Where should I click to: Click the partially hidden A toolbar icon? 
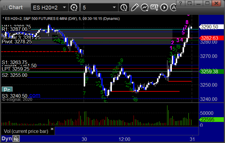click(x=173, y=7)
